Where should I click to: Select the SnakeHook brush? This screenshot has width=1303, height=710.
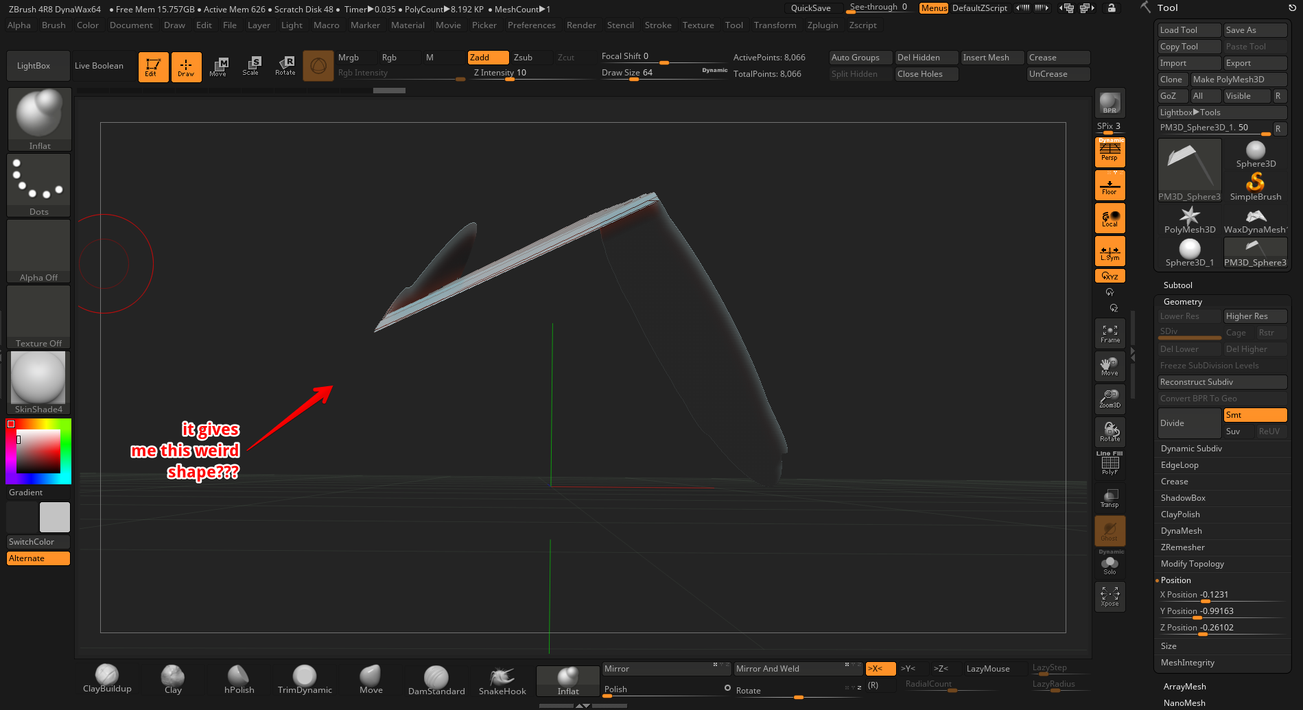click(x=502, y=681)
